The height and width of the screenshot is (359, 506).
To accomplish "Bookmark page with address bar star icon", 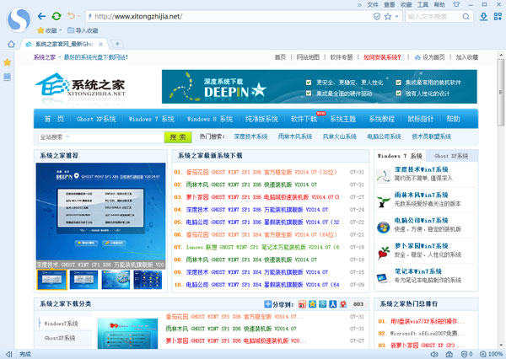I will click(388, 16).
